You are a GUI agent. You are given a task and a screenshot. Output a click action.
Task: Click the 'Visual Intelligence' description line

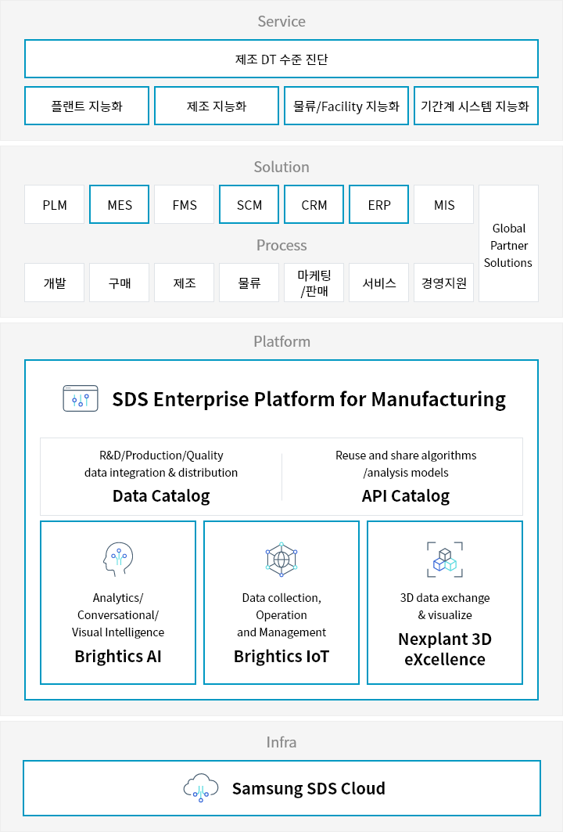(x=118, y=632)
